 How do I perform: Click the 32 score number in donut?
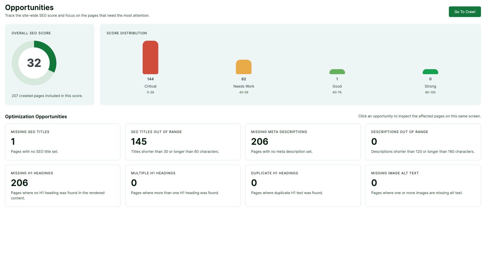[x=34, y=63]
